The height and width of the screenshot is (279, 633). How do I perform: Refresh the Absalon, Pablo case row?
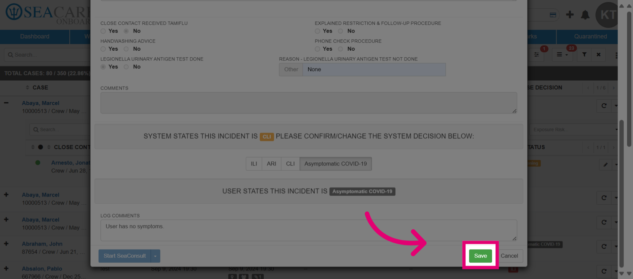click(604, 271)
